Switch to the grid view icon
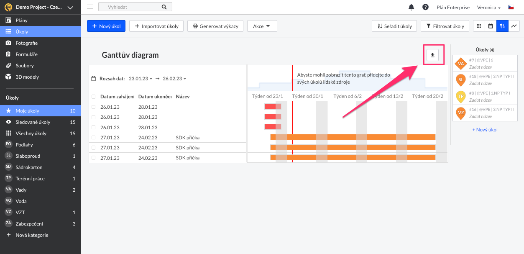Image resolution: width=524 pixels, height=254 pixels. pos(479,26)
